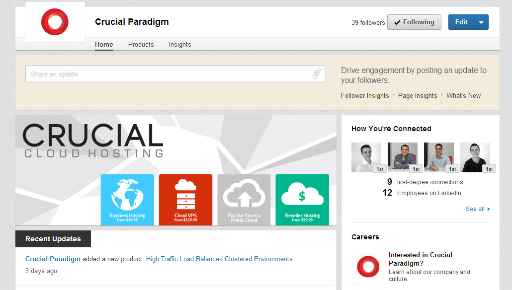Expand the Edit dropdown arrow

tap(481, 22)
